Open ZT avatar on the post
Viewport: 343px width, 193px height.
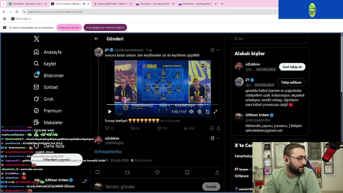coord(99,52)
